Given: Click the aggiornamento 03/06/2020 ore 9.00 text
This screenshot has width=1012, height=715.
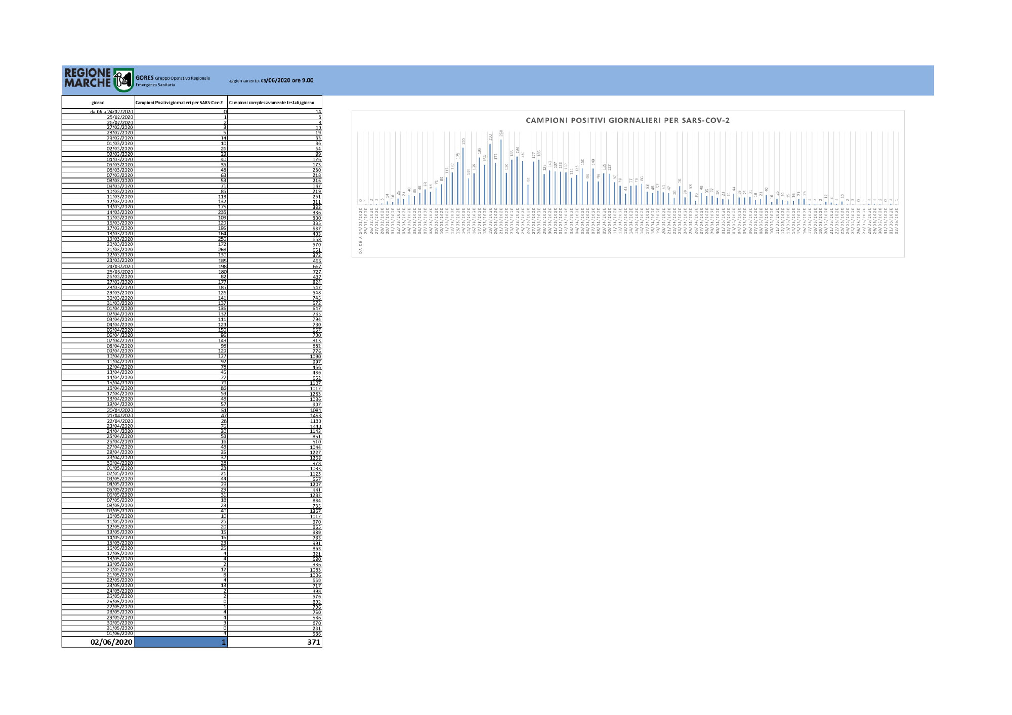Looking at the screenshot, I should 271,80.
